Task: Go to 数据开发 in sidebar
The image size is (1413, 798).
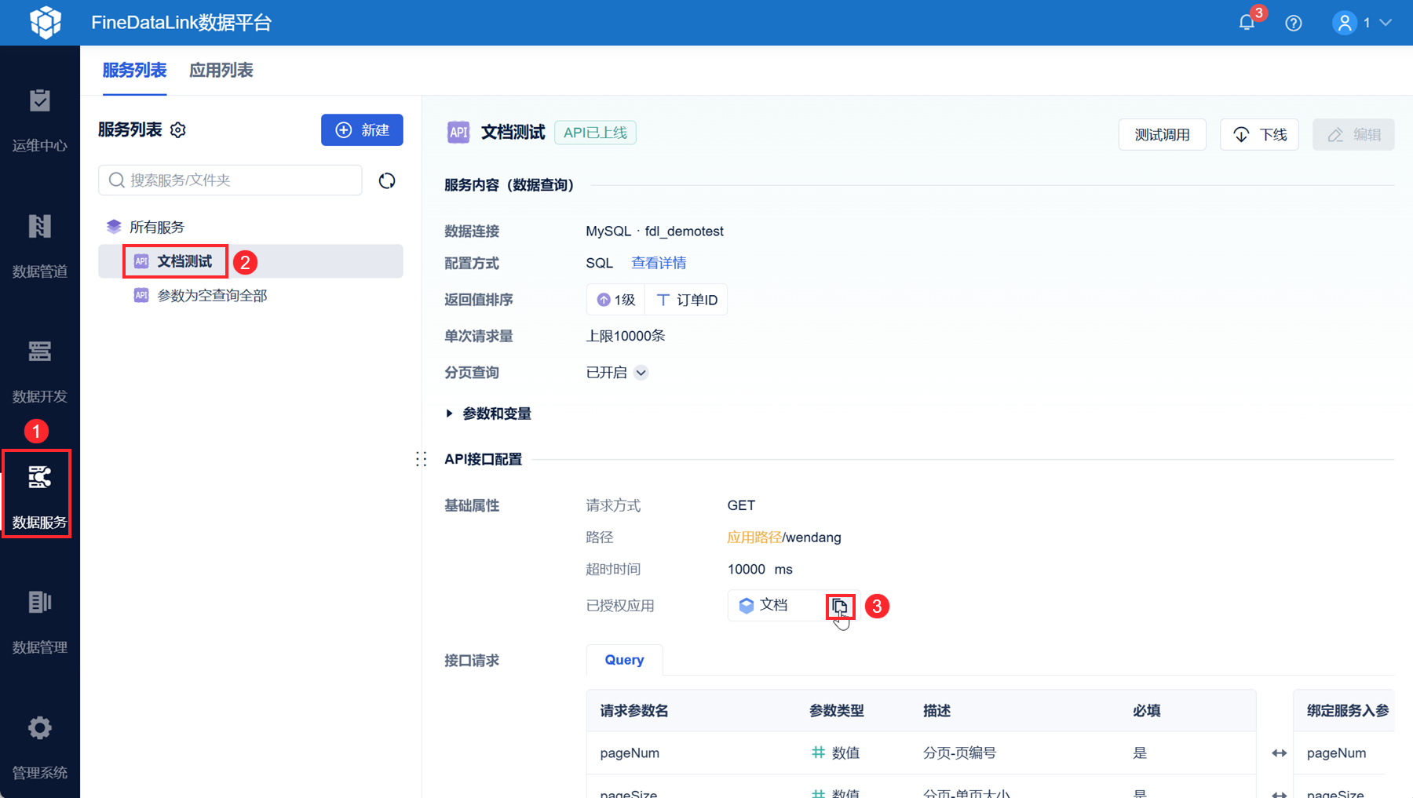Action: (39, 371)
